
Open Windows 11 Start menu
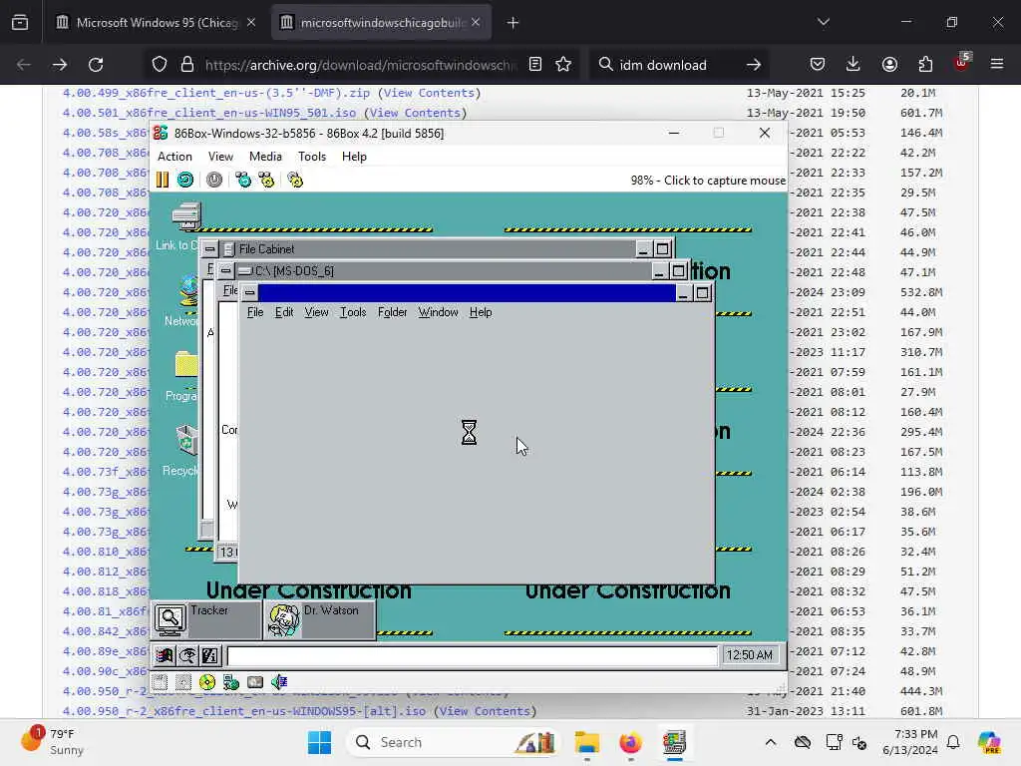point(319,742)
